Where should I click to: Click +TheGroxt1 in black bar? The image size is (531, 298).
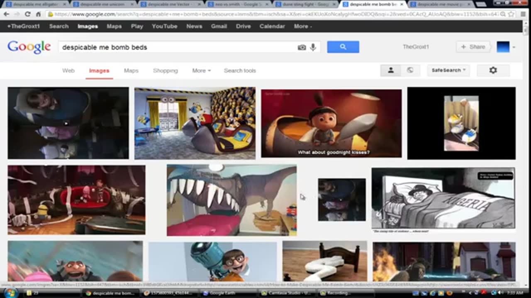click(23, 26)
